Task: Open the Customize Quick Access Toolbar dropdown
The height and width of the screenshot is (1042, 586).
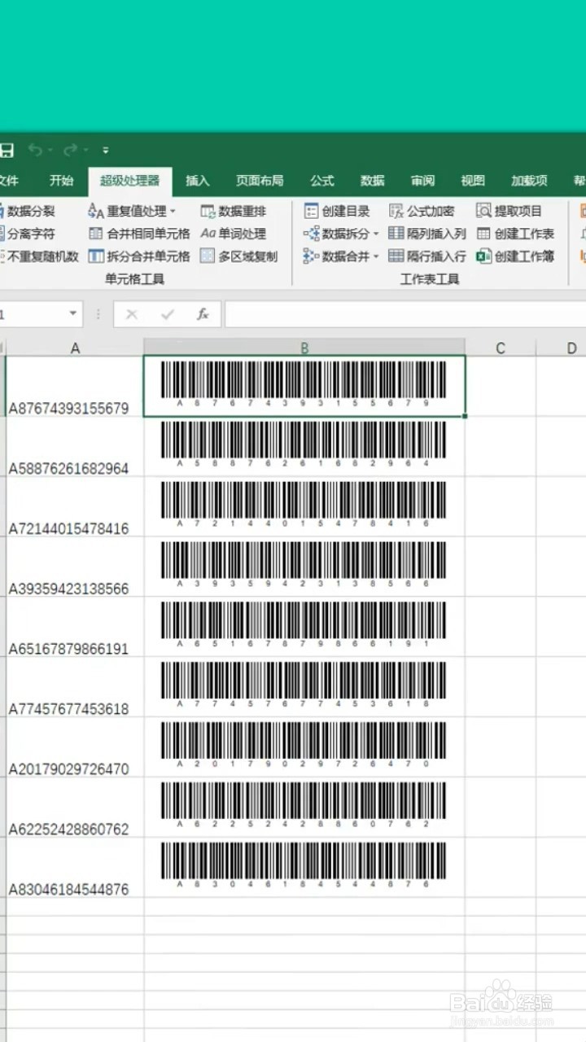Action: coord(106,151)
